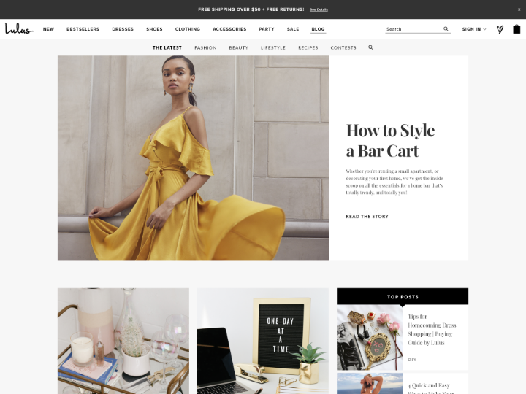Select the Lifestyle blog tab

[x=273, y=48]
